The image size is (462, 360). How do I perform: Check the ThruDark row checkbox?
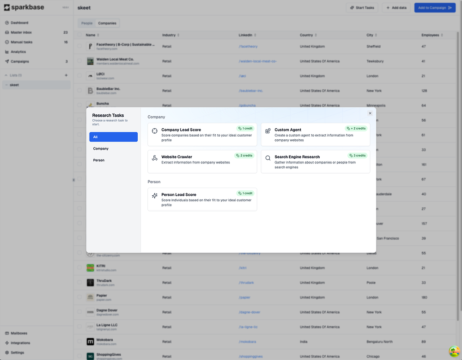tap(79, 282)
